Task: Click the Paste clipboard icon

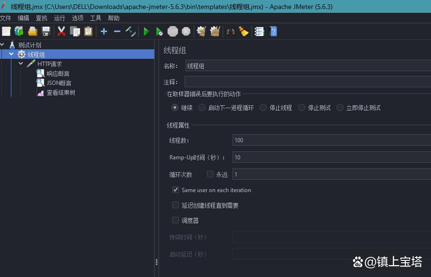Action: pyautogui.click(x=88, y=31)
